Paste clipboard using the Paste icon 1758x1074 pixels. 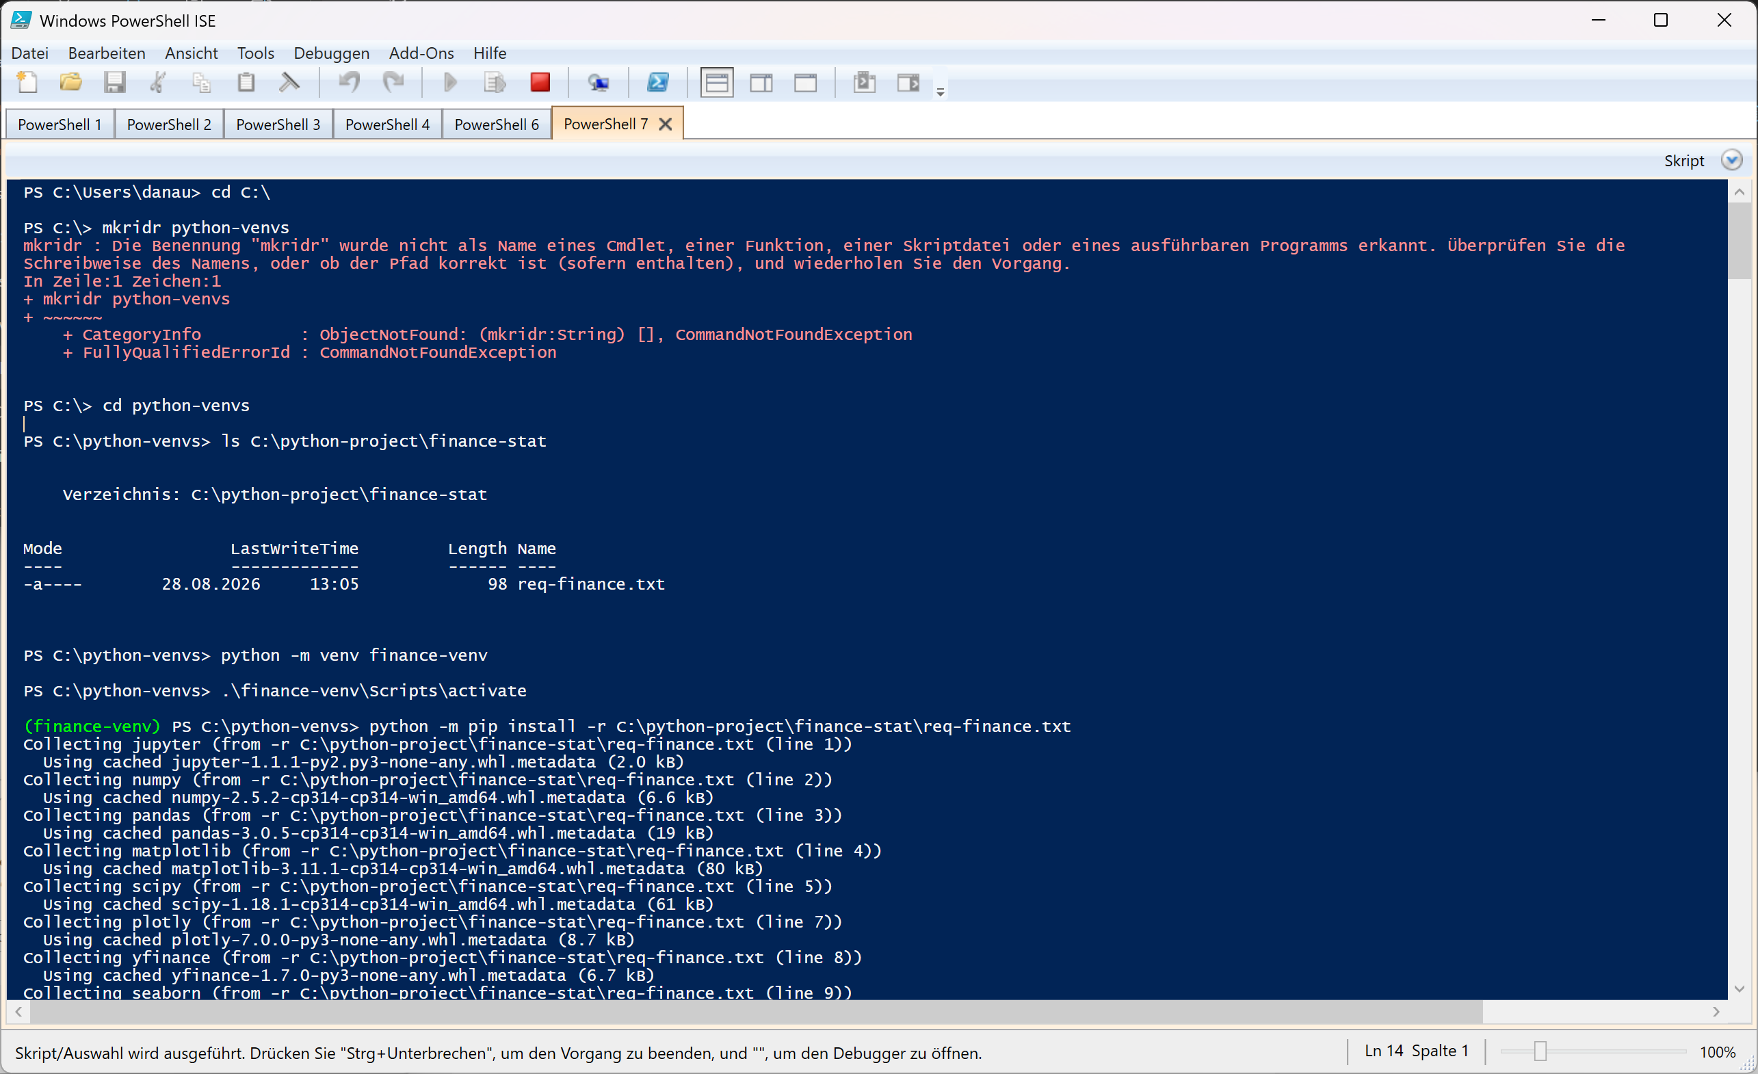pyautogui.click(x=246, y=83)
